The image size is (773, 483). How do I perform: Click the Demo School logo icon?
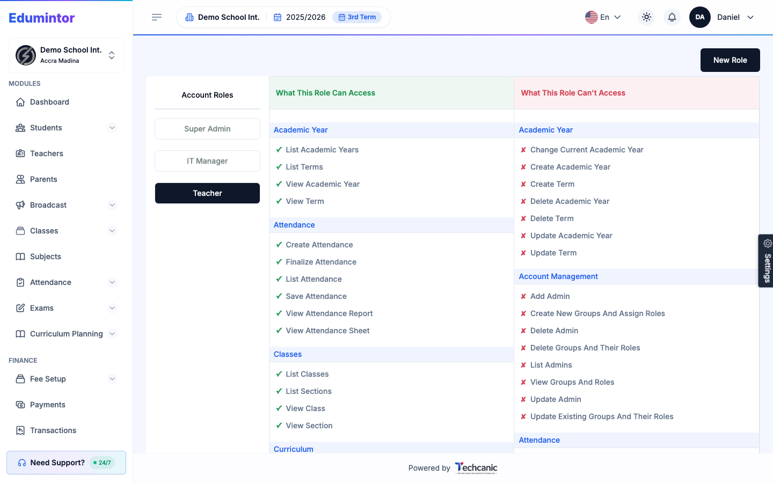pos(26,55)
